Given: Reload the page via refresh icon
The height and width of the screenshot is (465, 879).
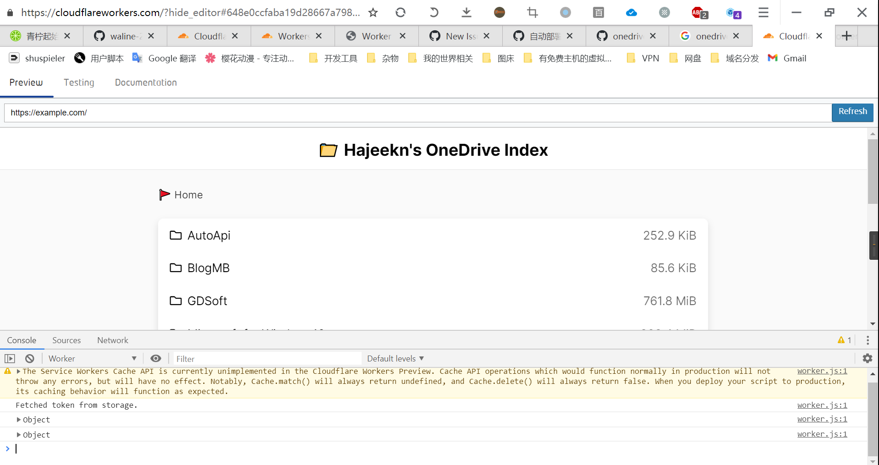Looking at the screenshot, I should point(400,12).
